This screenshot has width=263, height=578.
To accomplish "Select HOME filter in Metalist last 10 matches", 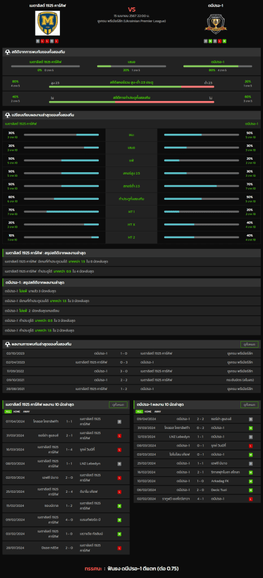I will 16,411.
